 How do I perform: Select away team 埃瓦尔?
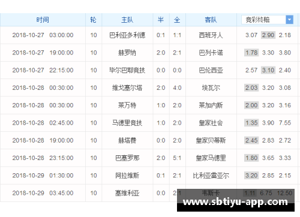click(x=211, y=88)
